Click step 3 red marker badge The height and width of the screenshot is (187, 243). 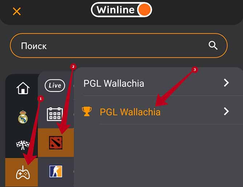pyautogui.click(x=195, y=69)
